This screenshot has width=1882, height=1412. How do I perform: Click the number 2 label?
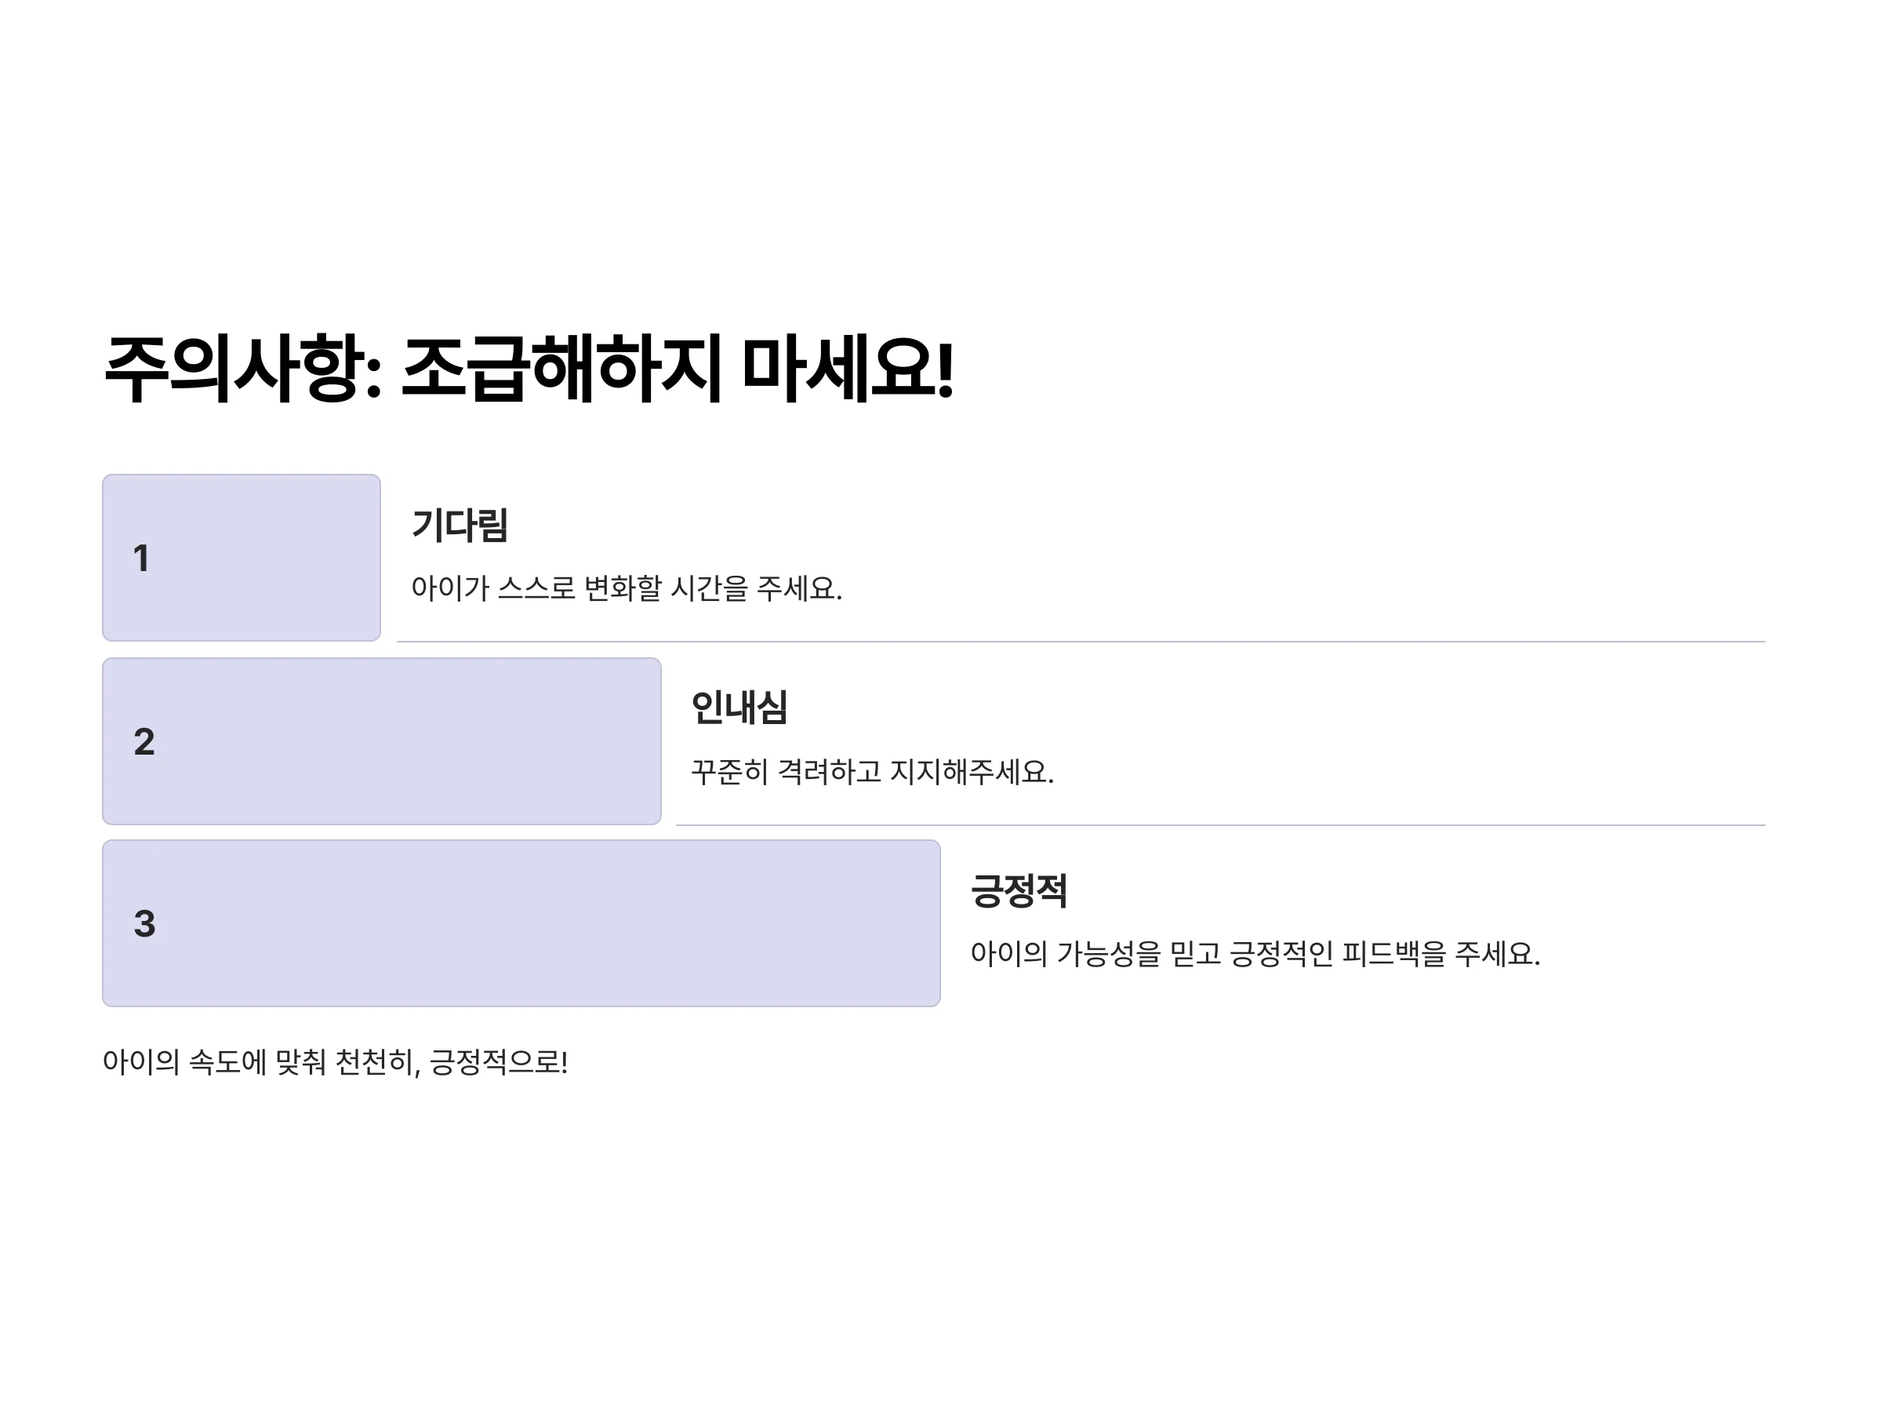(x=144, y=741)
